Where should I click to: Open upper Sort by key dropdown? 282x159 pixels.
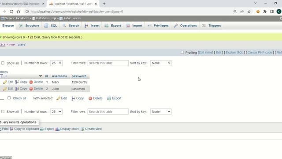161,63
